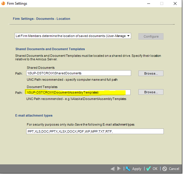Click the E-mail attachment types heading
The height and width of the screenshot is (174, 183).
coord(34,115)
